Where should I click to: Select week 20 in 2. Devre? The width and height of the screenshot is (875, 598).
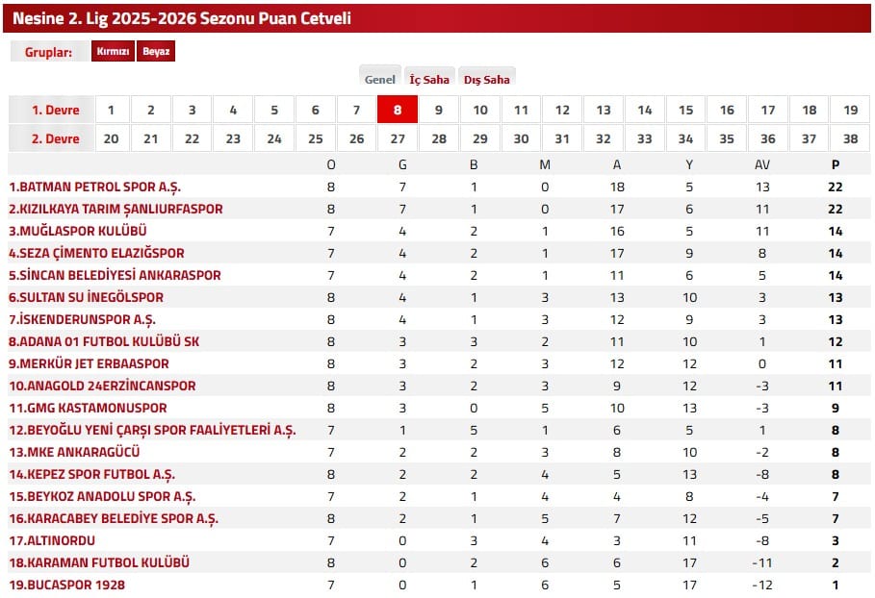(111, 138)
